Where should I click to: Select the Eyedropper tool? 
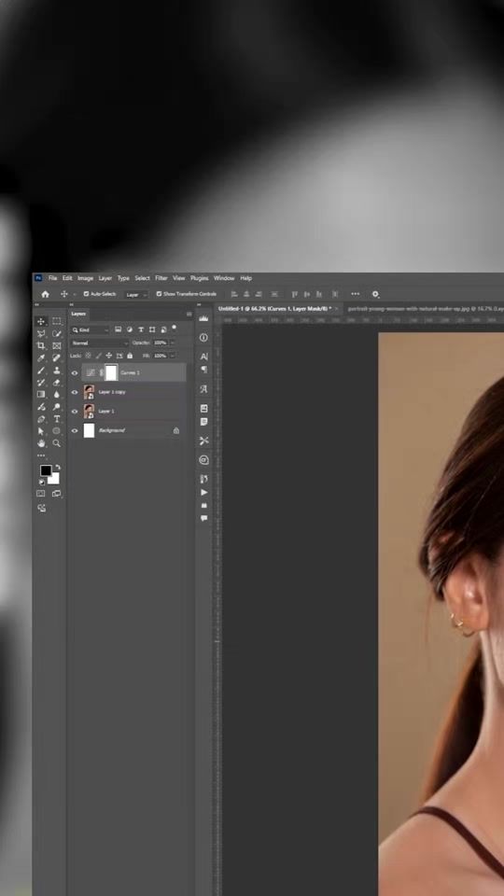[41, 358]
